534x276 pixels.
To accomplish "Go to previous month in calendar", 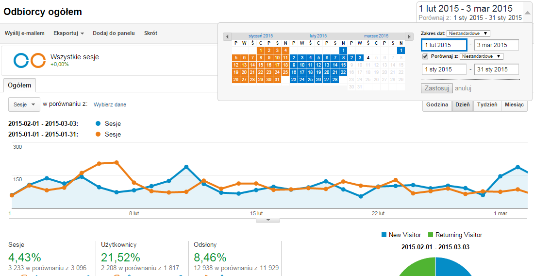I will (x=227, y=36).
